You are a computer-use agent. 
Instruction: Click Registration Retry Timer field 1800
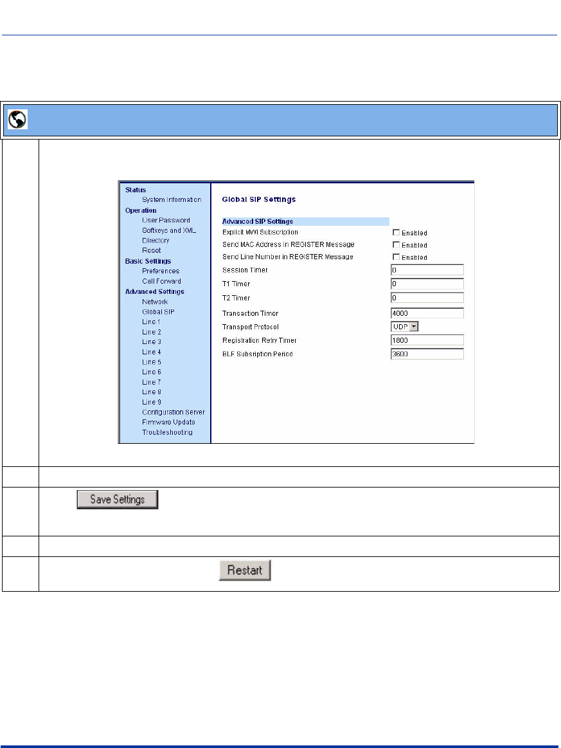427,340
